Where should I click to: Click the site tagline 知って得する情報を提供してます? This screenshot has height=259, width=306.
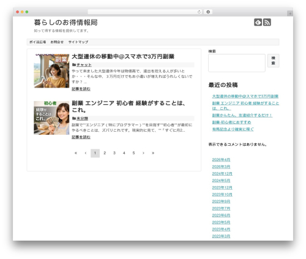[61, 31]
